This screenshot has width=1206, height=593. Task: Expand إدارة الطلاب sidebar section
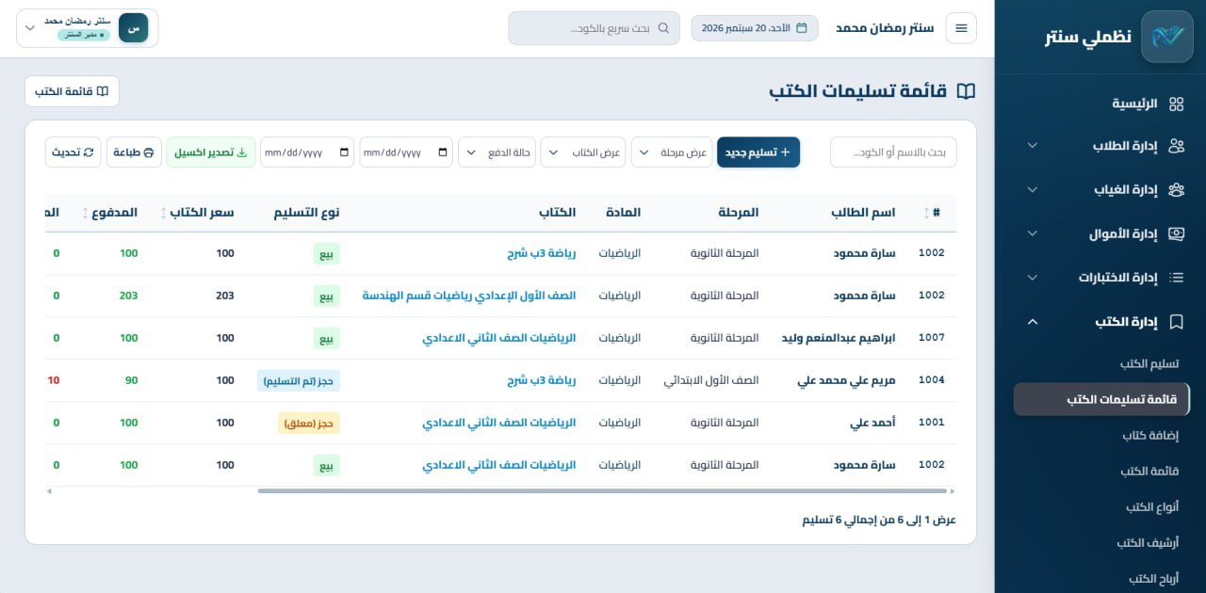pos(1033,146)
